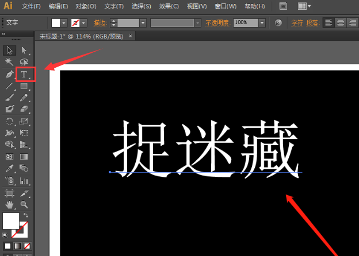The image size is (359, 256).
Task: Set color mode to Gradient
Action: pyautogui.click(x=17, y=246)
